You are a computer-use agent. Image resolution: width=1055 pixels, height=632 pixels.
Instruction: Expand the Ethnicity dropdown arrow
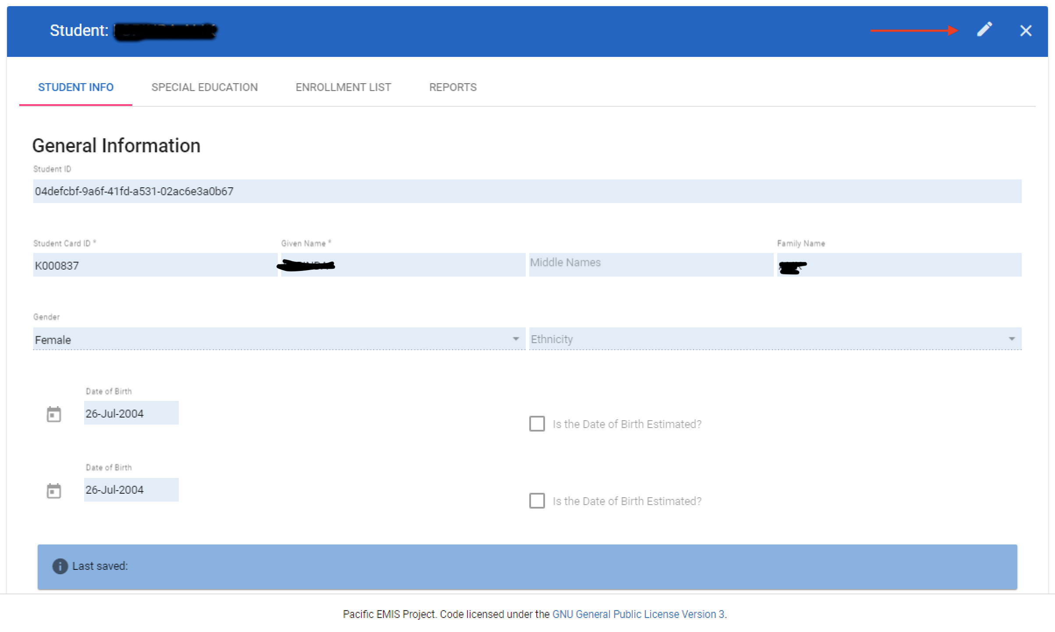point(1012,339)
